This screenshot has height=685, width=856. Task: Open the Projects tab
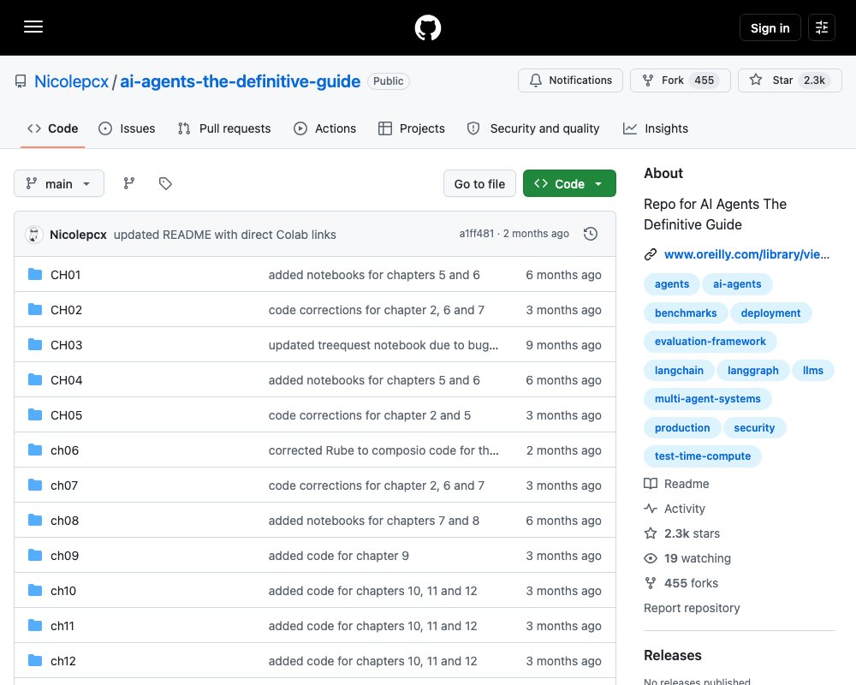tap(412, 128)
